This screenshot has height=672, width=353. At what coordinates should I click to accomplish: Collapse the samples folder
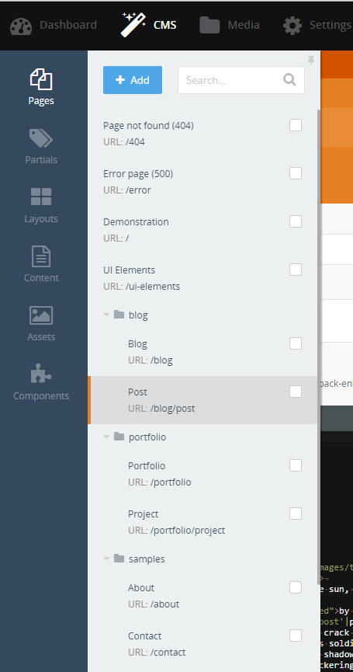(x=106, y=559)
